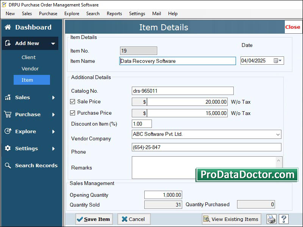Click the Explore icon in sidebar
The image size is (303, 227).
(x=8, y=131)
